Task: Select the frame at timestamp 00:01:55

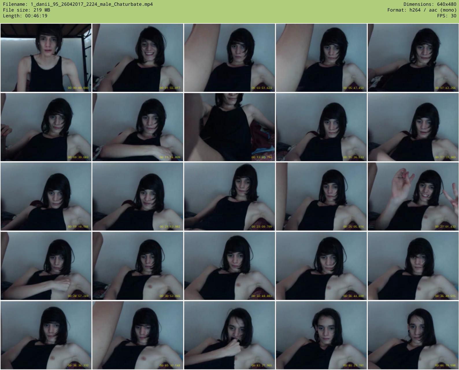Action: (138, 58)
